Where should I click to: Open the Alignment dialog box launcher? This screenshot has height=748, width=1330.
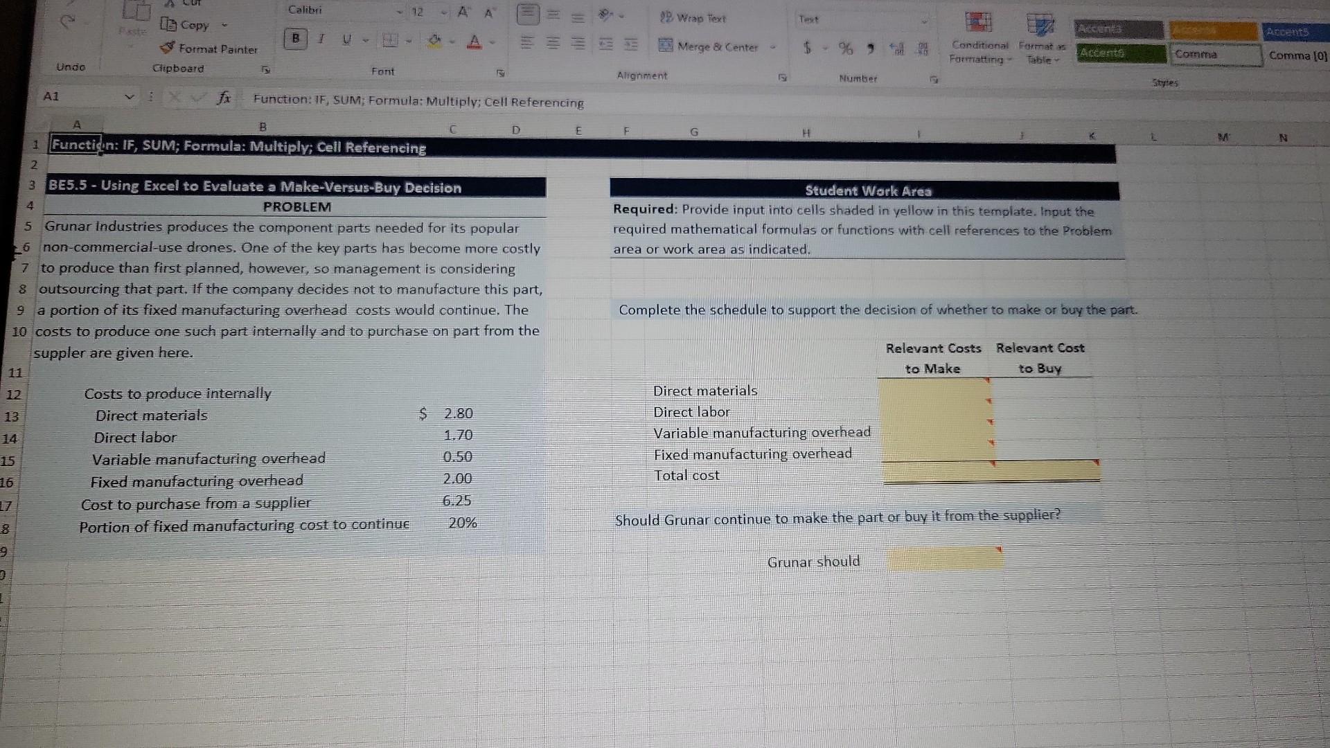[782, 78]
